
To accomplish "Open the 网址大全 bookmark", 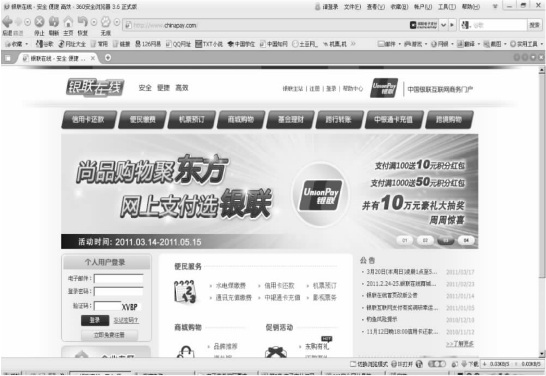I will (x=72, y=44).
